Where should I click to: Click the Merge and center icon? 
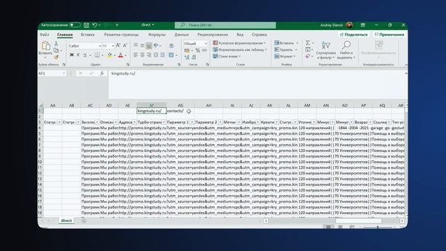coord(171,55)
